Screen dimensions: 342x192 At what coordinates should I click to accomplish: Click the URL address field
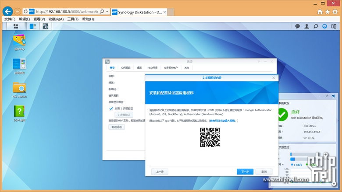tap(67, 11)
